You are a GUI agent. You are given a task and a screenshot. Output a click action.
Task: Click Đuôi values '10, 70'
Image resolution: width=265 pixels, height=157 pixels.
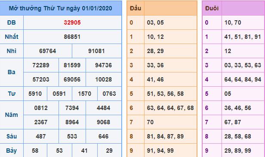coord(233,22)
